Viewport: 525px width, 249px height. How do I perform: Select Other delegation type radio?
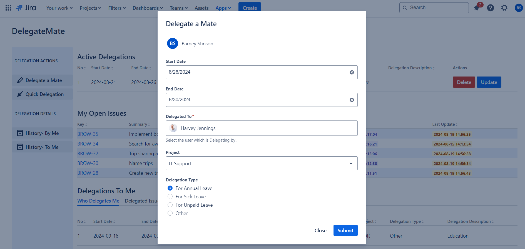[170, 213]
